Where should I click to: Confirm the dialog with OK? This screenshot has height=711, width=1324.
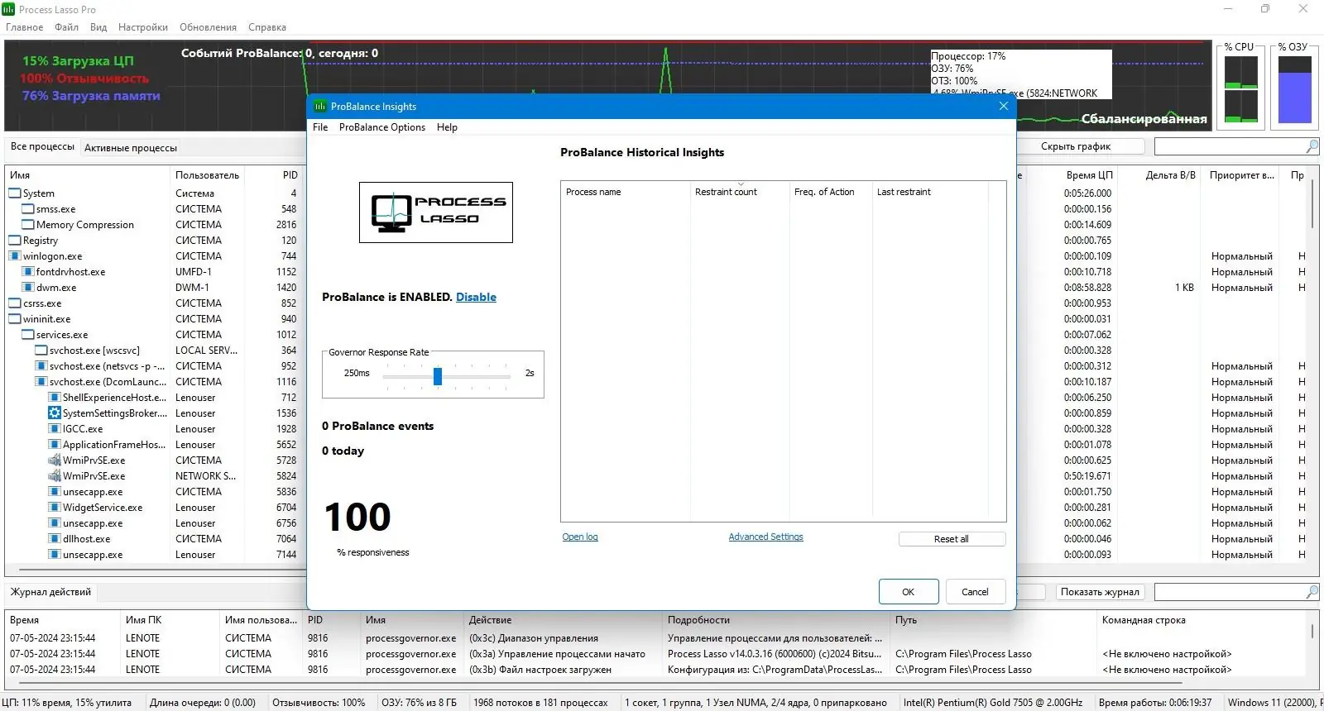point(909,592)
